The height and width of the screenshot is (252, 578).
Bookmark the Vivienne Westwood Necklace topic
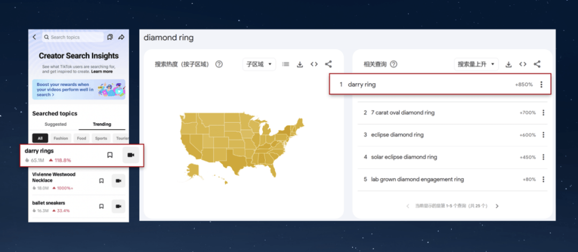101,181
